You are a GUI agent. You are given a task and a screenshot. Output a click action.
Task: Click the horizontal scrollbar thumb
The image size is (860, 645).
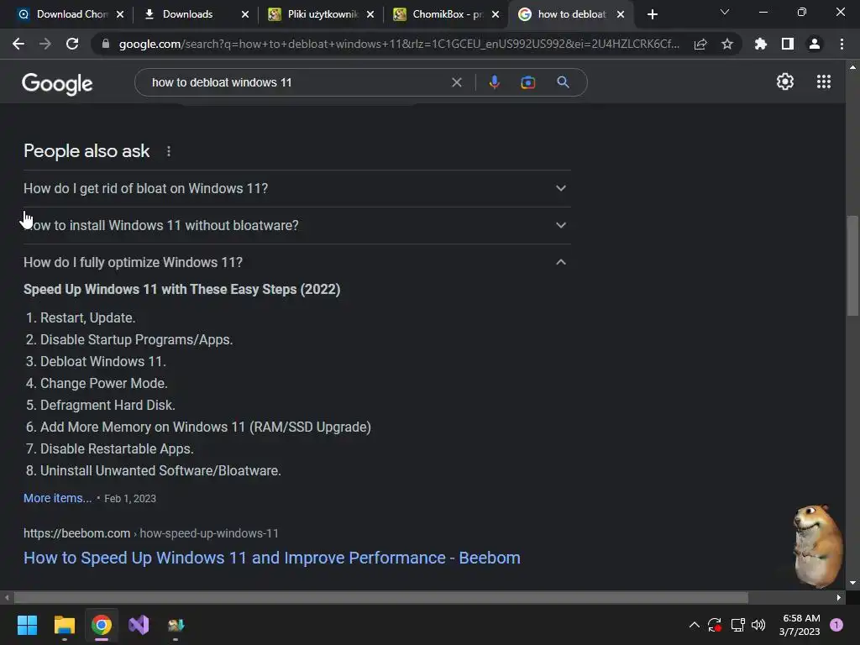click(380, 597)
